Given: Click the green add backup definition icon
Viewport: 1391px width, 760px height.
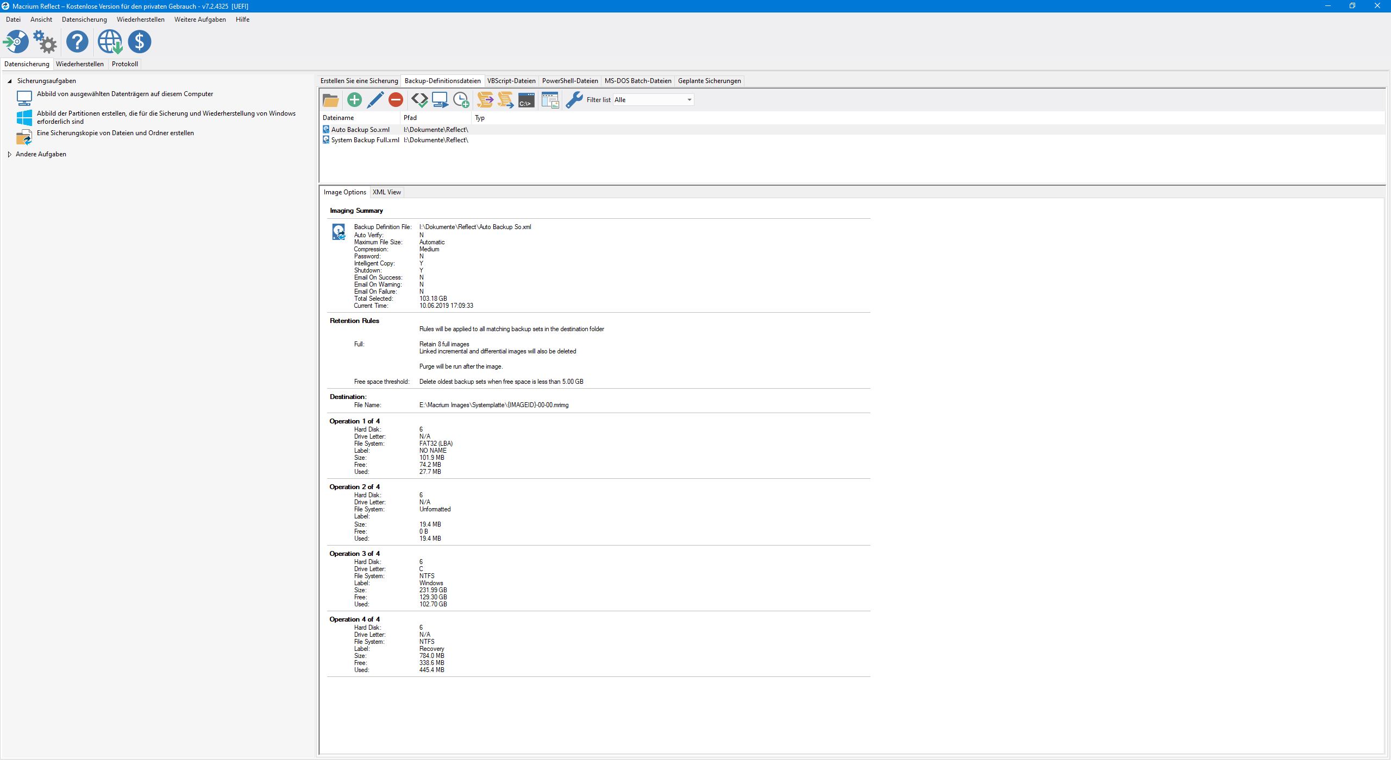Looking at the screenshot, I should (x=354, y=100).
